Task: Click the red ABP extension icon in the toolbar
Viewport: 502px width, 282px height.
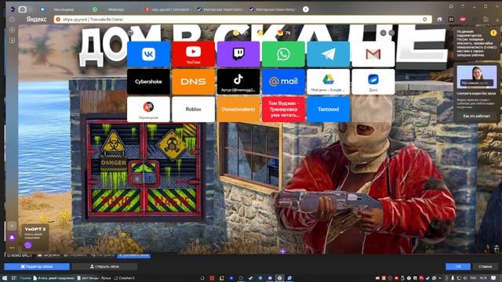Action: click(463, 20)
